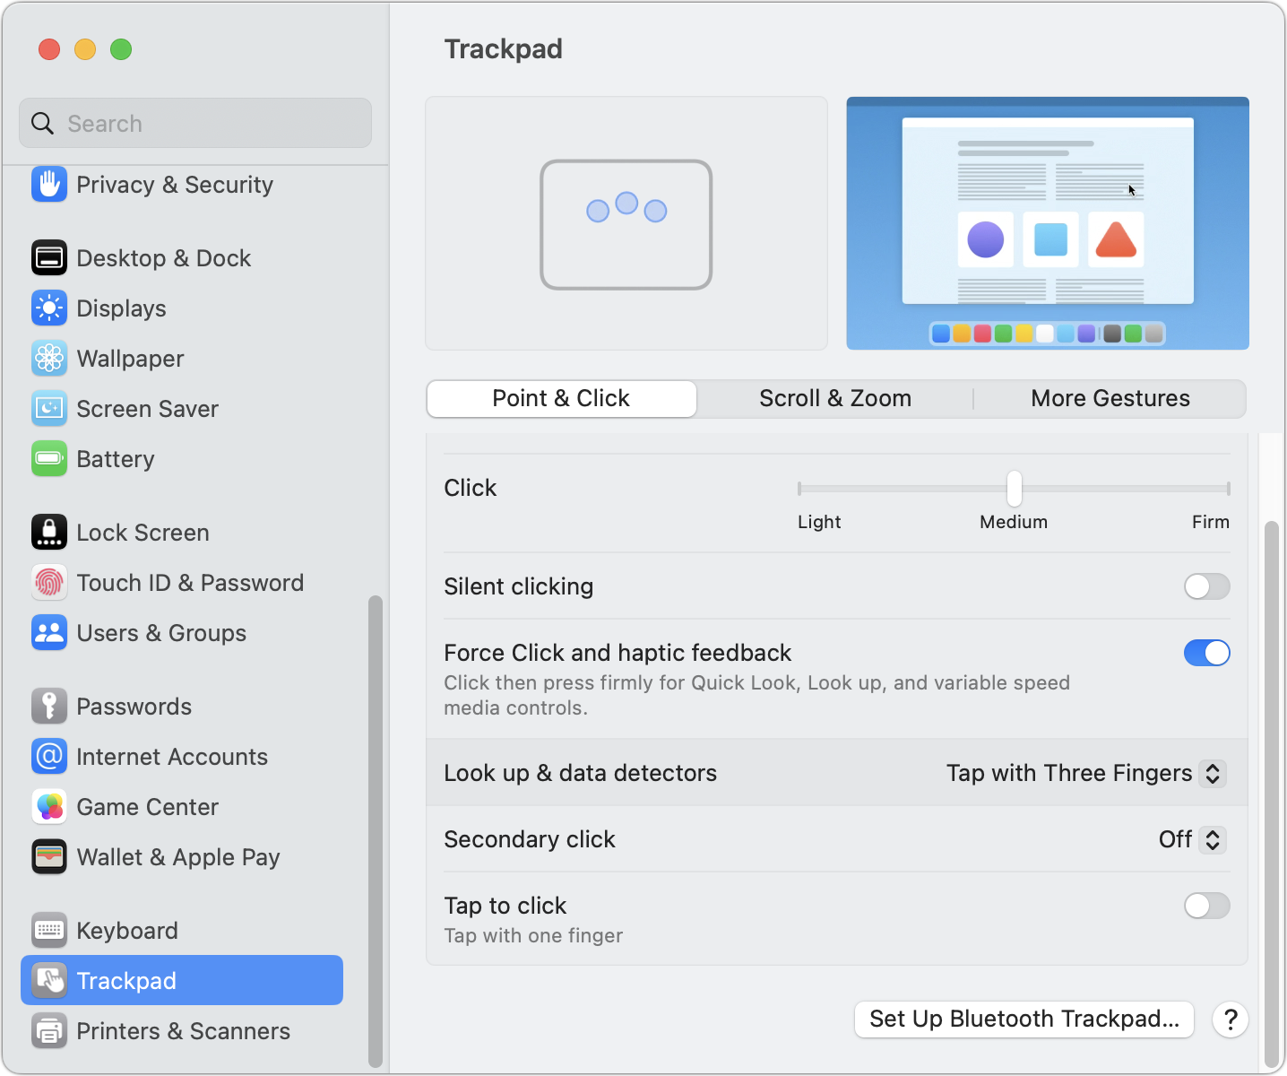Click the Wallet & Apple Pay icon
This screenshot has width=1287, height=1076.
click(49, 856)
